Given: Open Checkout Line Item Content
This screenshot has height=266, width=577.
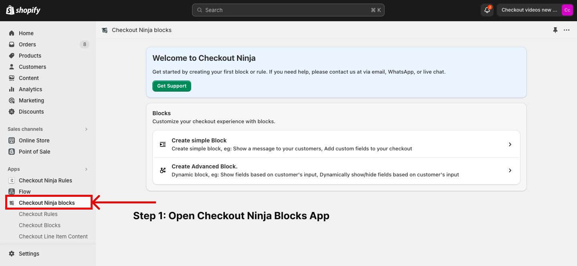Looking at the screenshot, I should [53, 236].
